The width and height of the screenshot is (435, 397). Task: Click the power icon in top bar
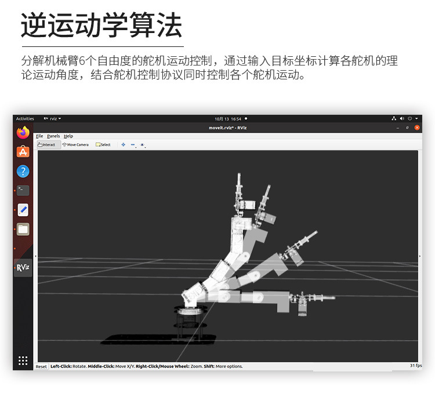coord(409,119)
